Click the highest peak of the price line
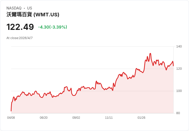Screen dimensions: 189x131 [150, 53]
